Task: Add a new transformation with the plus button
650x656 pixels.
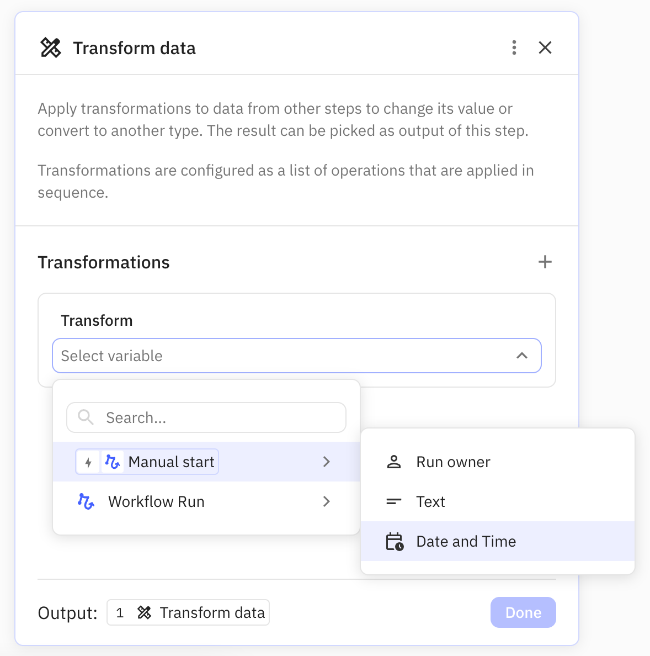Action: (545, 262)
